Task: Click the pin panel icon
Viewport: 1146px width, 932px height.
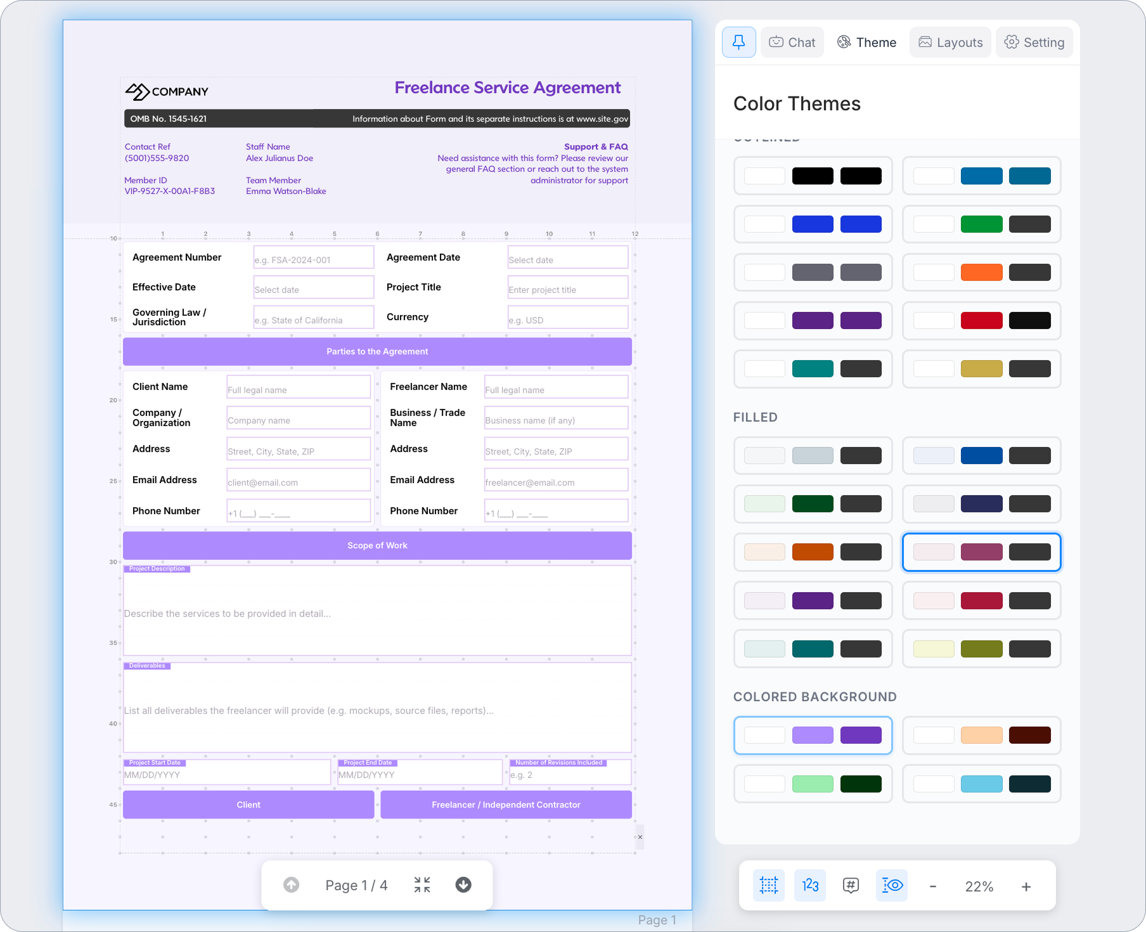Action: pyautogui.click(x=738, y=42)
